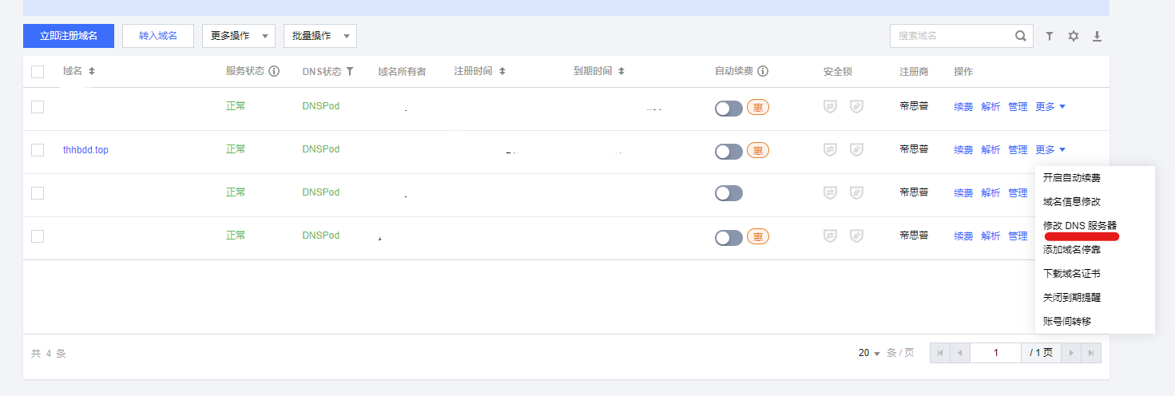This screenshot has width=1175, height=396.
Task: Toggle auto-renew switch for thhbdd.top
Action: click(x=728, y=151)
